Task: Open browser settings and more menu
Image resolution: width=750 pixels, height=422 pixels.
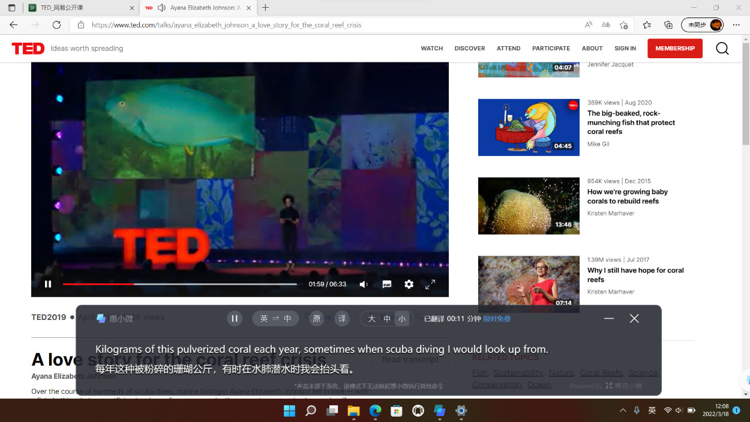Action: click(736, 25)
